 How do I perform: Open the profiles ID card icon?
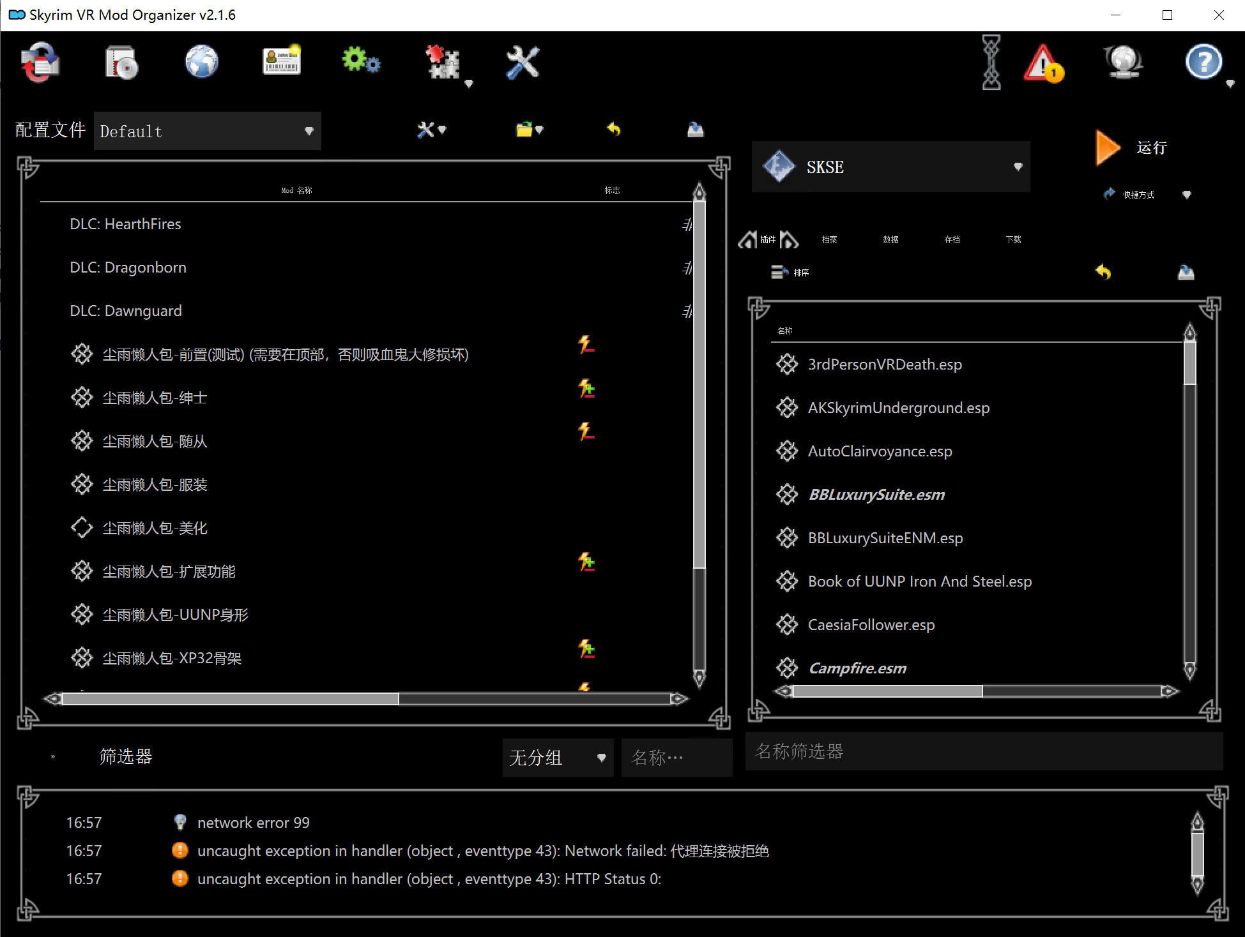(x=282, y=63)
